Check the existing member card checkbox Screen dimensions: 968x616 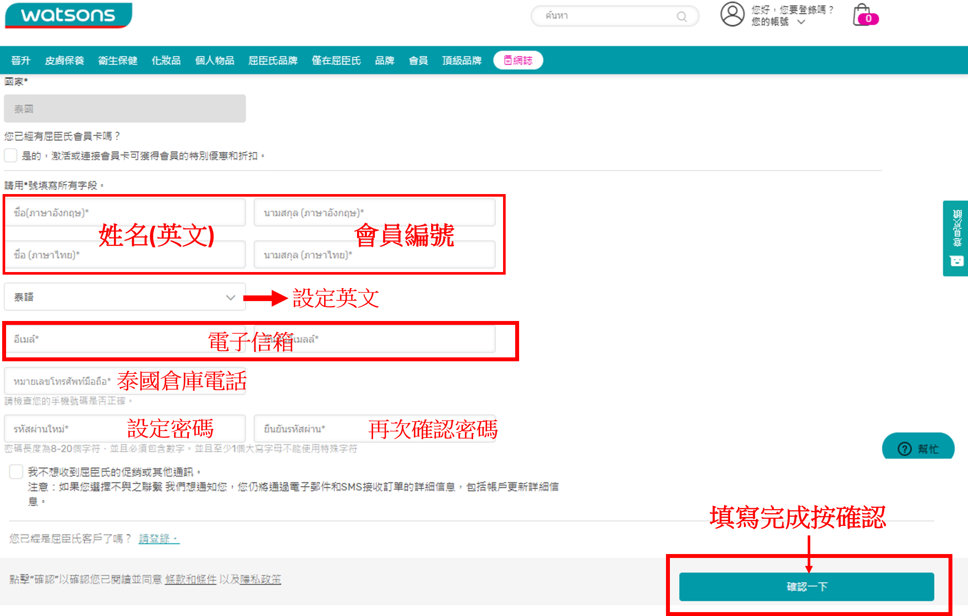coord(11,156)
